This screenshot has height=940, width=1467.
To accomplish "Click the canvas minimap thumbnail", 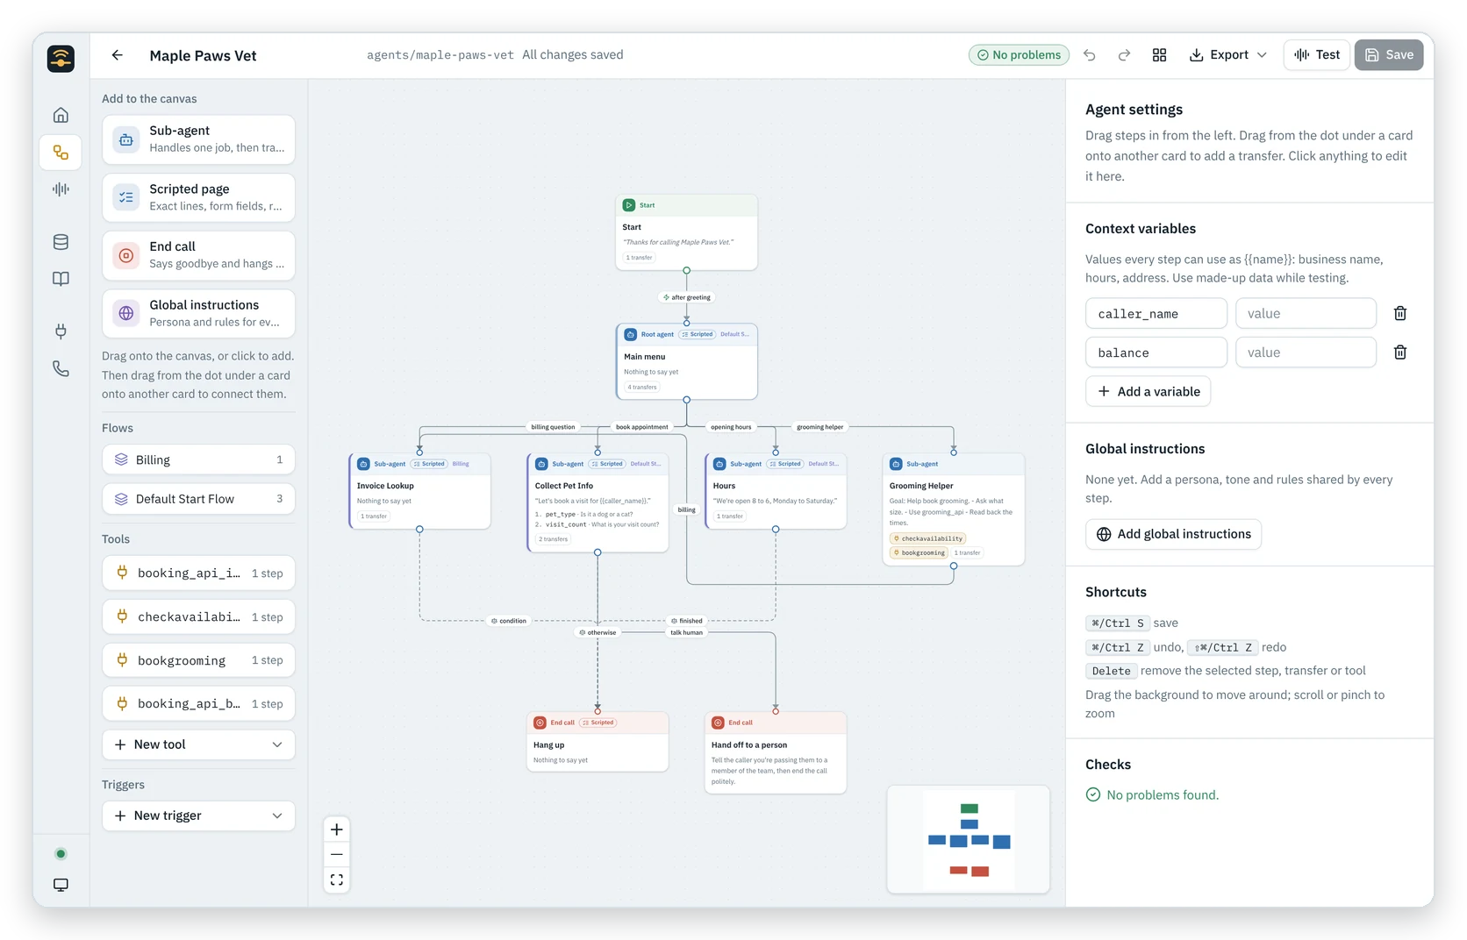I will 969,840.
